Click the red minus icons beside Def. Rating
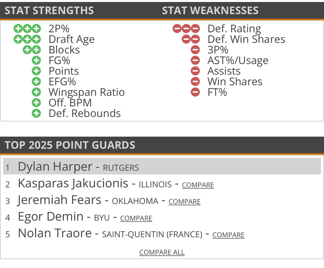 pyautogui.click(x=186, y=29)
